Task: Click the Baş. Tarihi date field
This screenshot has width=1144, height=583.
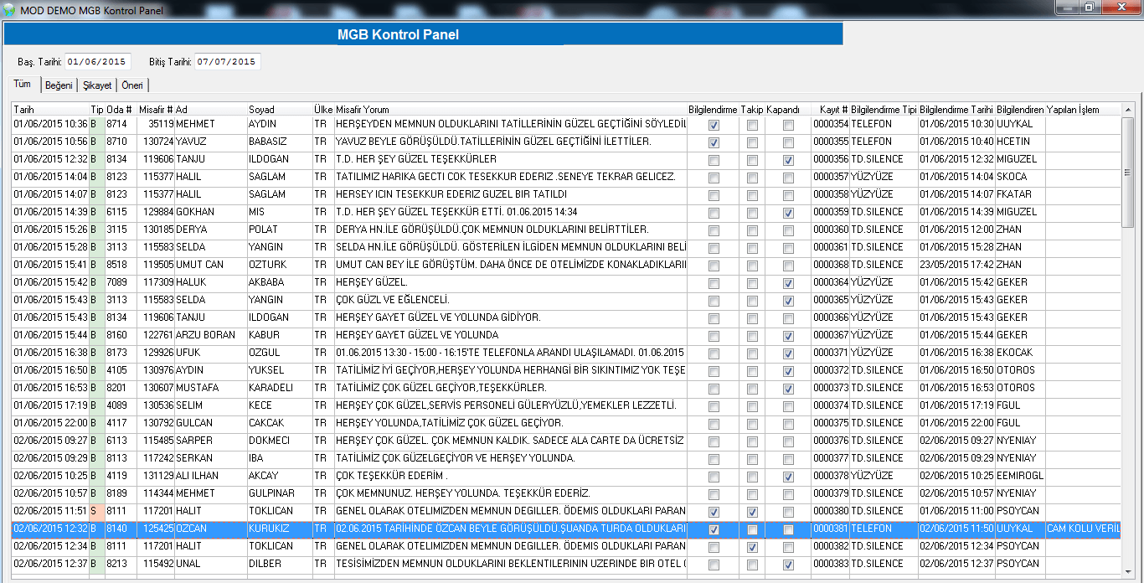Action: tap(97, 62)
